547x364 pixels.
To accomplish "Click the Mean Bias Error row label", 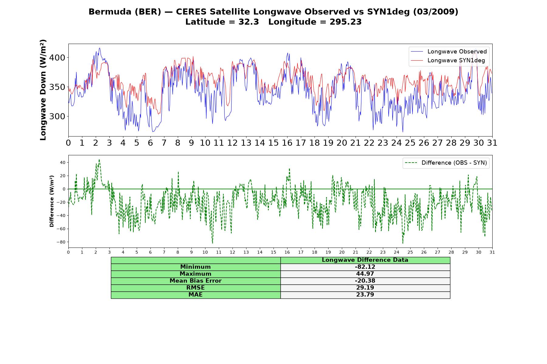I will click(x=195, y=281).
